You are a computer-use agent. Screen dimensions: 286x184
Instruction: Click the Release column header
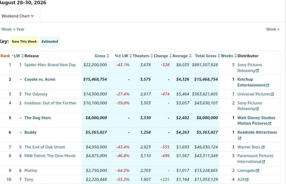coord(32,56)
